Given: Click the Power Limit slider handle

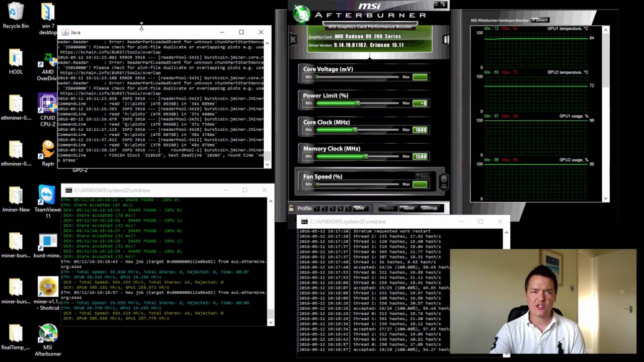Looking at the screenshot, I should click(358, 103).
